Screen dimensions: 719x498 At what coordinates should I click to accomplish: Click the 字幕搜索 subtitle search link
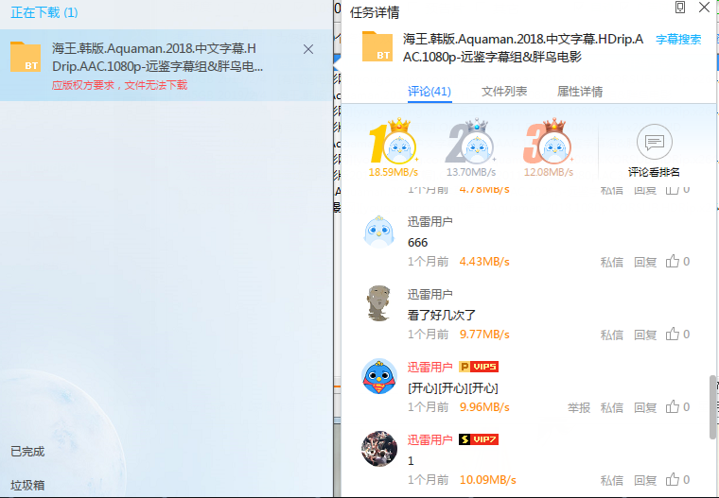(x=679, y=40)
